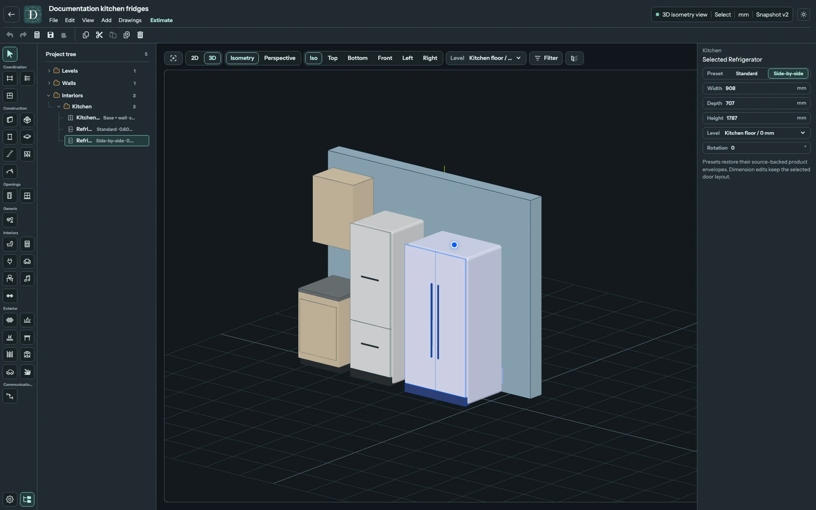Viewport: 816px width, 510px height.
Task: Pick the stairs tool under Construction
Action: point(10,154)
